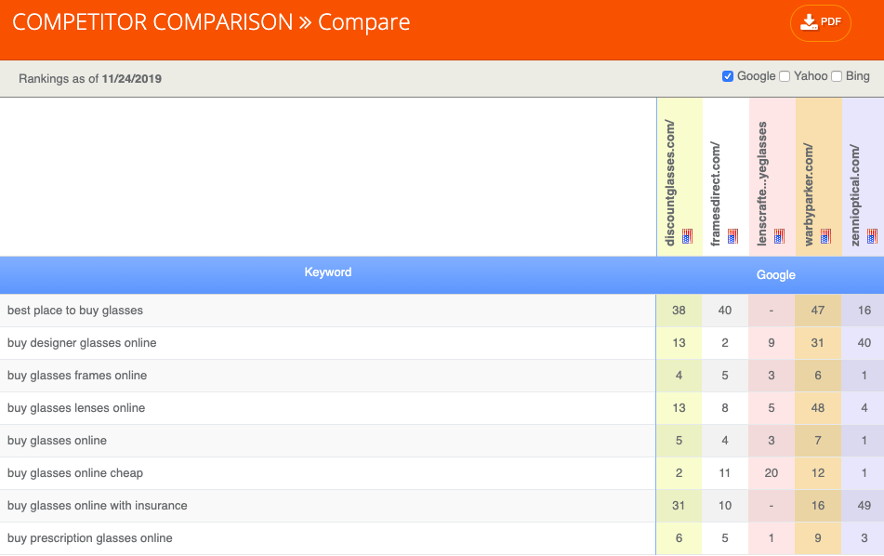Image resolution: width=884 pixels, height=556 pixels.
Task: Click the US flag under framesdirect.com
Action: [732, 236]
